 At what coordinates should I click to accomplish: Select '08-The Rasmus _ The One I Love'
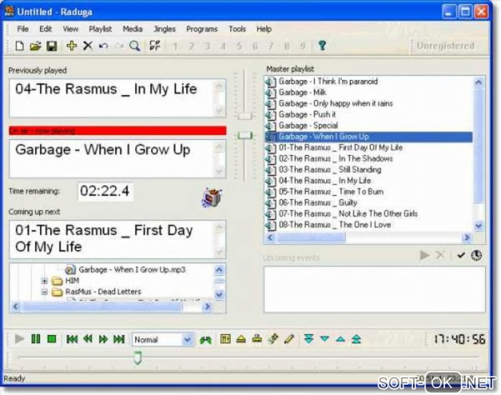pyautogui.click(x=335, y=225)
